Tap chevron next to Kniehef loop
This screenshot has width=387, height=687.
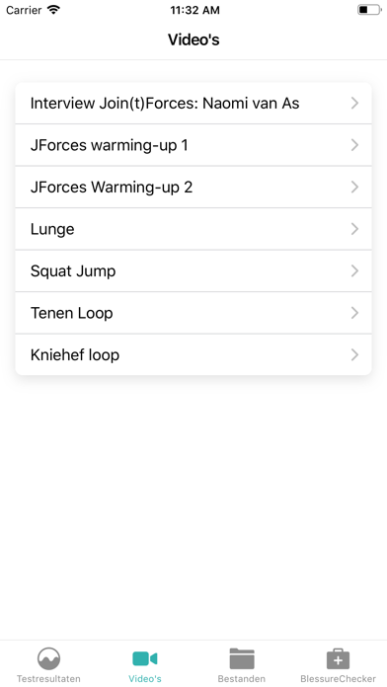[x=355, y=355]
